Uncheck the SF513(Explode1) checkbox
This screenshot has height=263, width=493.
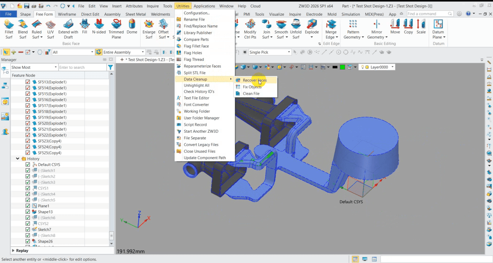(28, 82)
